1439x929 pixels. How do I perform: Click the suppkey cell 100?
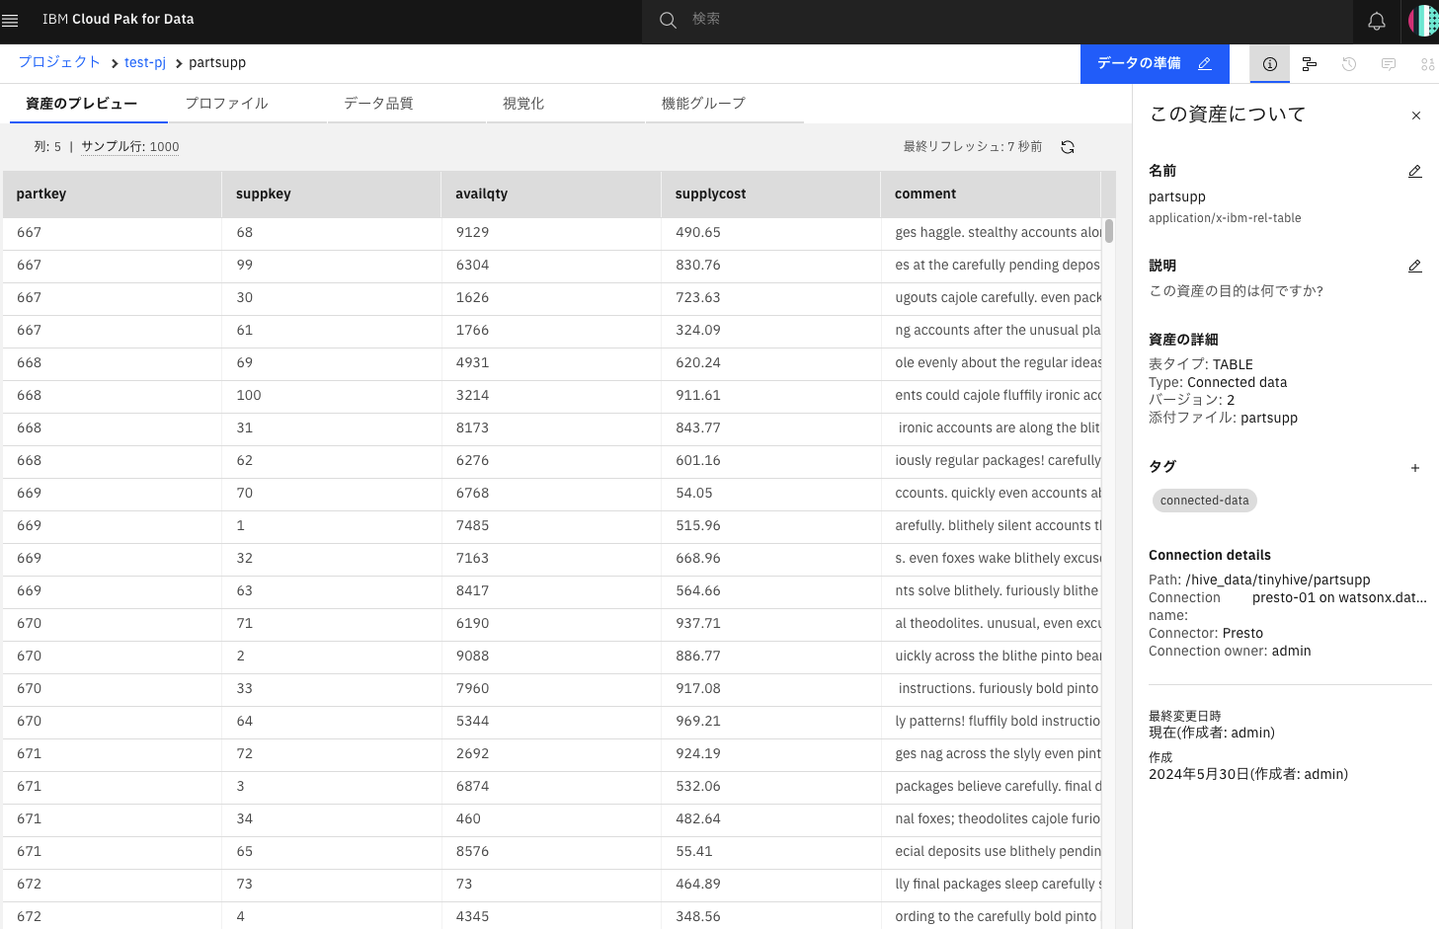pos(332,396)
